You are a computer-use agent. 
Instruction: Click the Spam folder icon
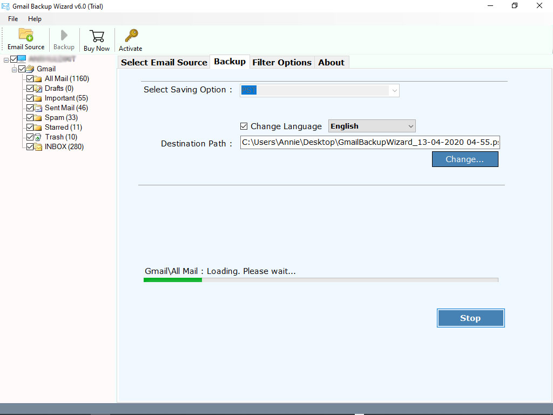pos(38,117)
